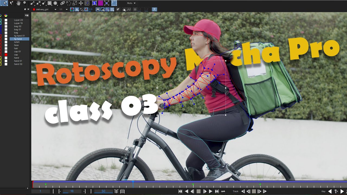The height and width of the screenshot is (195, 347).
Task: Select the pointer selection tool
Action: (x=5, y=3)
